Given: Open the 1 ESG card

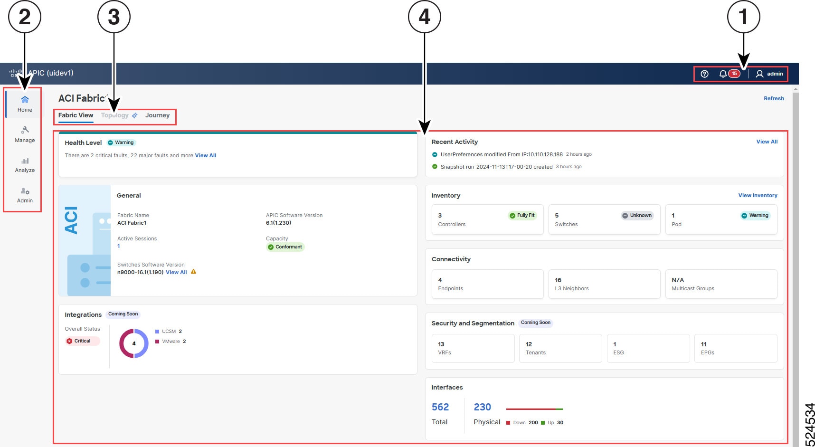Looking at the screenshot, I should click(x=648, y=348).
